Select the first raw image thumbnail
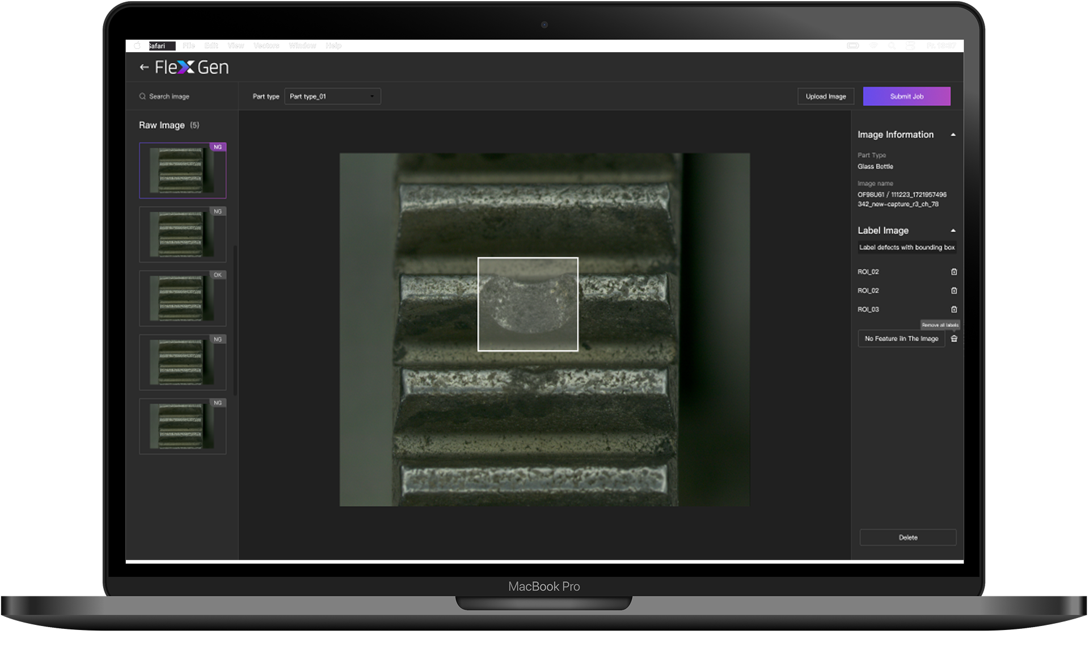The height and width of the screenshot is (647, 1089). [183, 170]
